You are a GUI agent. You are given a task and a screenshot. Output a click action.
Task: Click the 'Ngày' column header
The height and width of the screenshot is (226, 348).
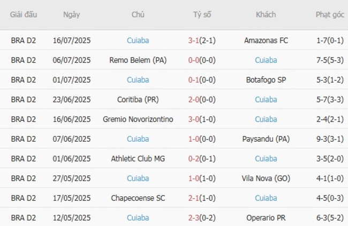[x=71, y=14]
